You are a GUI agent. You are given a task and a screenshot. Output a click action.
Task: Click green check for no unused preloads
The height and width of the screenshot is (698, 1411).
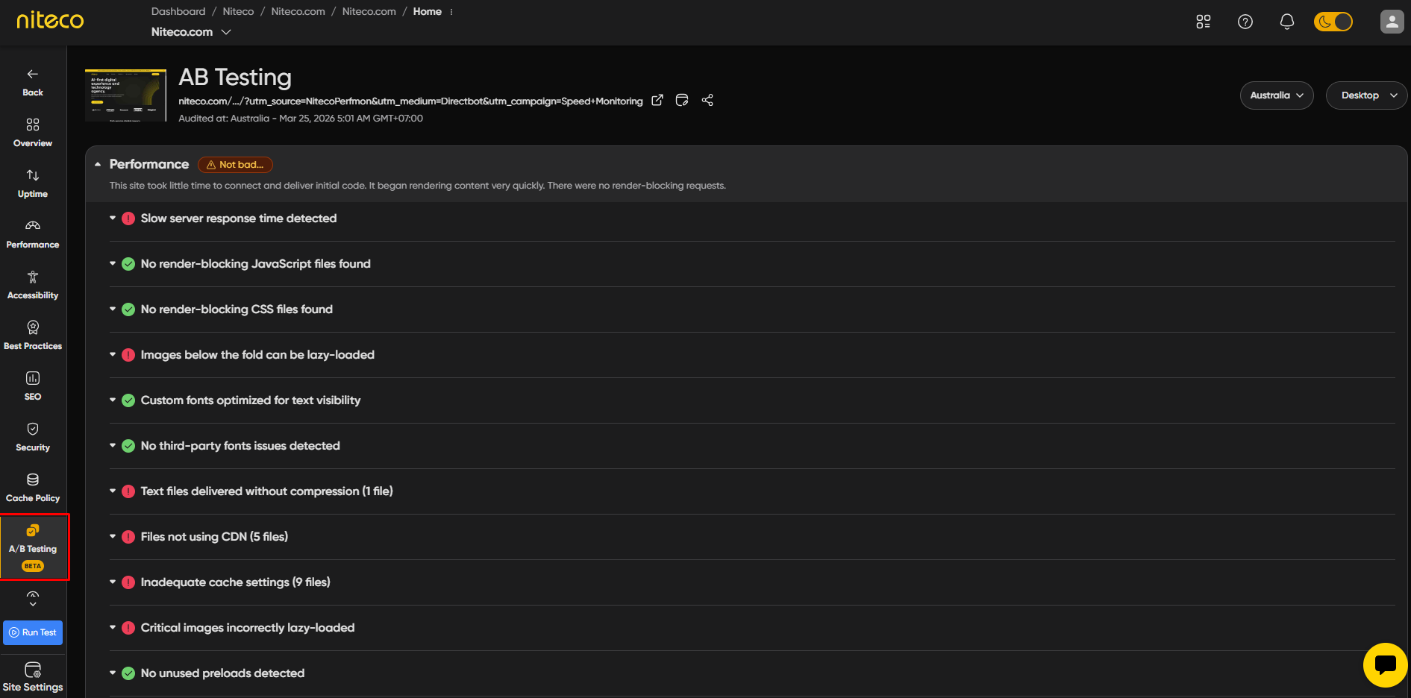point(128,673)
